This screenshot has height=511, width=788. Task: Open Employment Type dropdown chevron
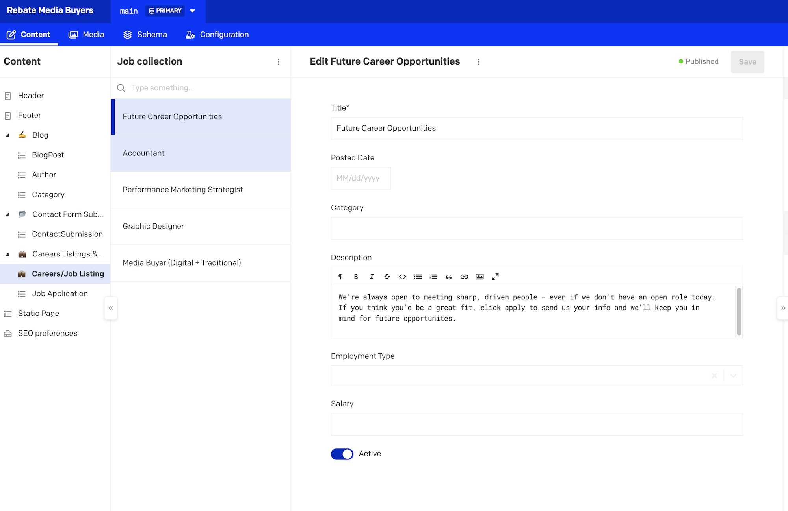(733, 376)
